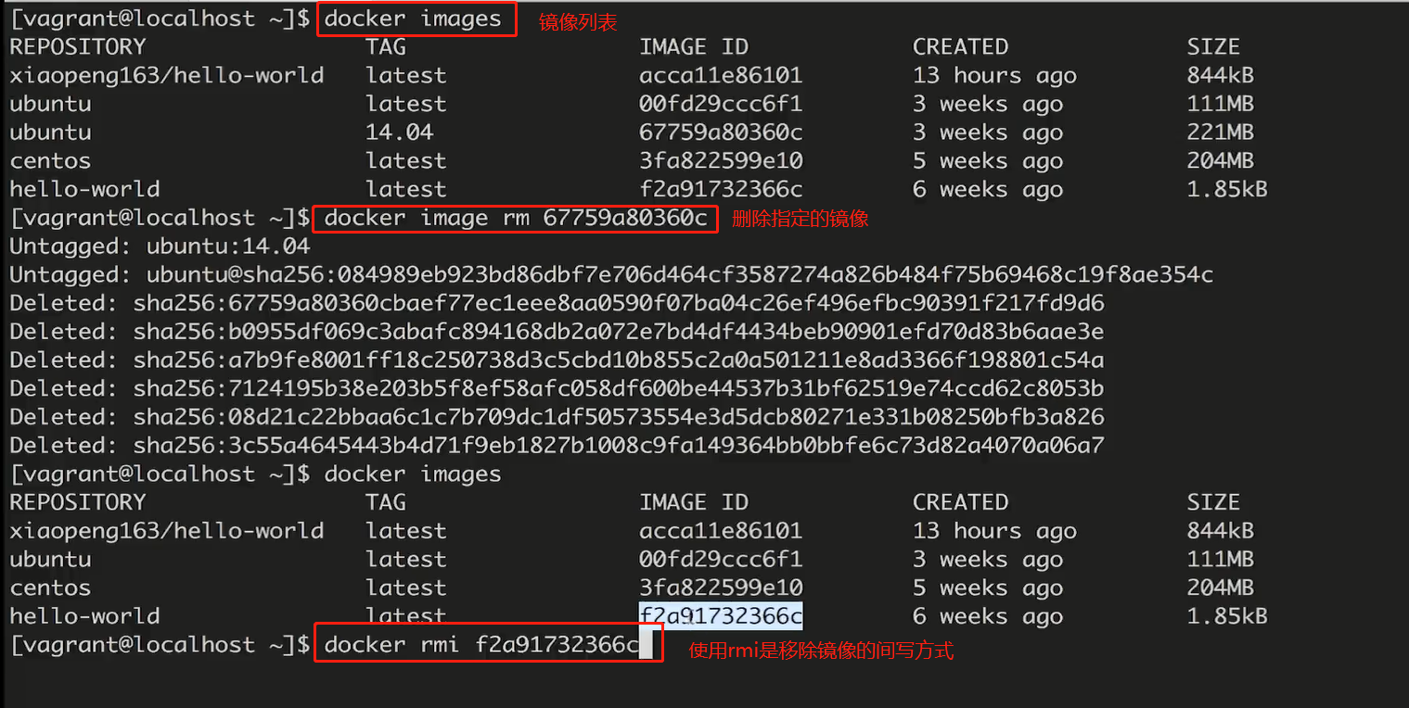This screenshot has height=708, width=1409.
Task: Click the 'Deleted: sha256:08d21c22bbaa' line
Action: pos(557,417)
